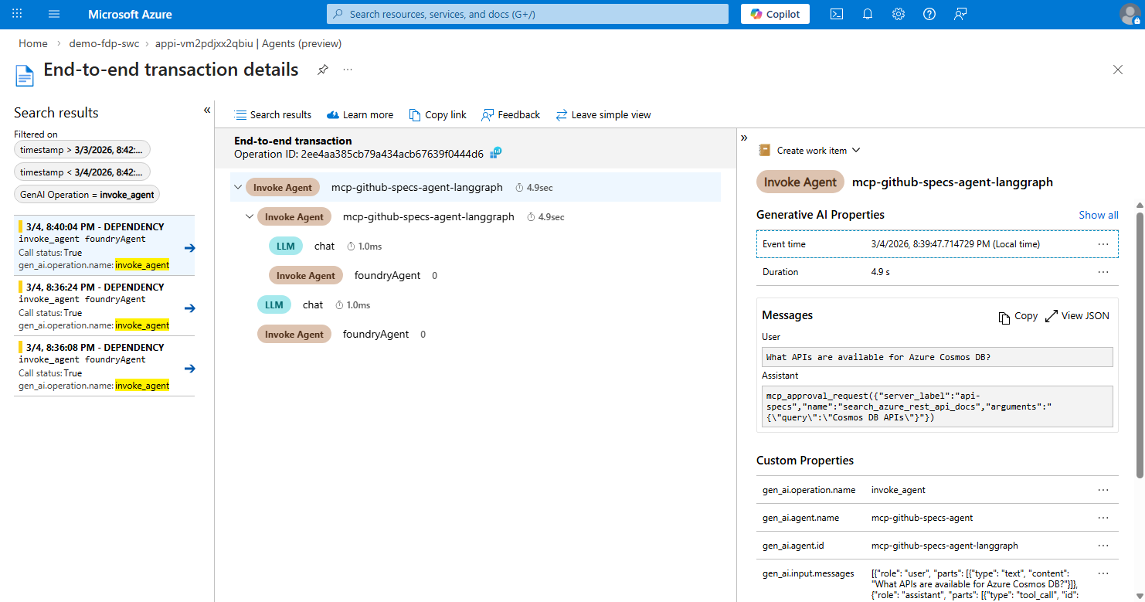This screenshot has height=602, width=1145.
Task: Copy the Messages content
Action: coord(1018,316)
